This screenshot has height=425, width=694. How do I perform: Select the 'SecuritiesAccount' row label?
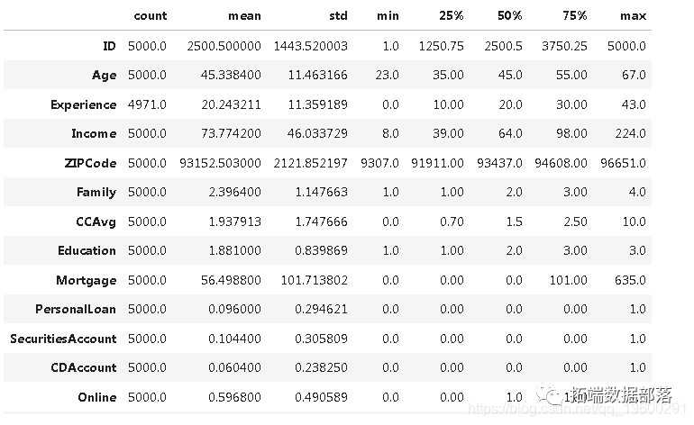(63, 339)
